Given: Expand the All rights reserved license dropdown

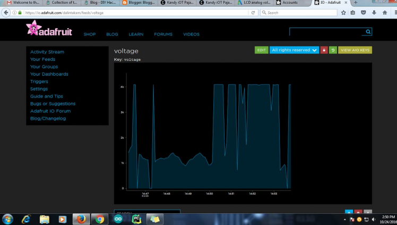Looking at the screenshot, I should point(294,50).
